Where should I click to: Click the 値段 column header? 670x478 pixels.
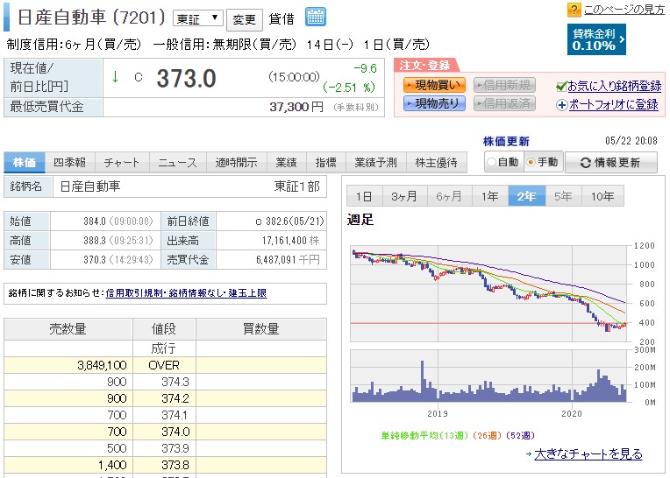coord(164,329)
